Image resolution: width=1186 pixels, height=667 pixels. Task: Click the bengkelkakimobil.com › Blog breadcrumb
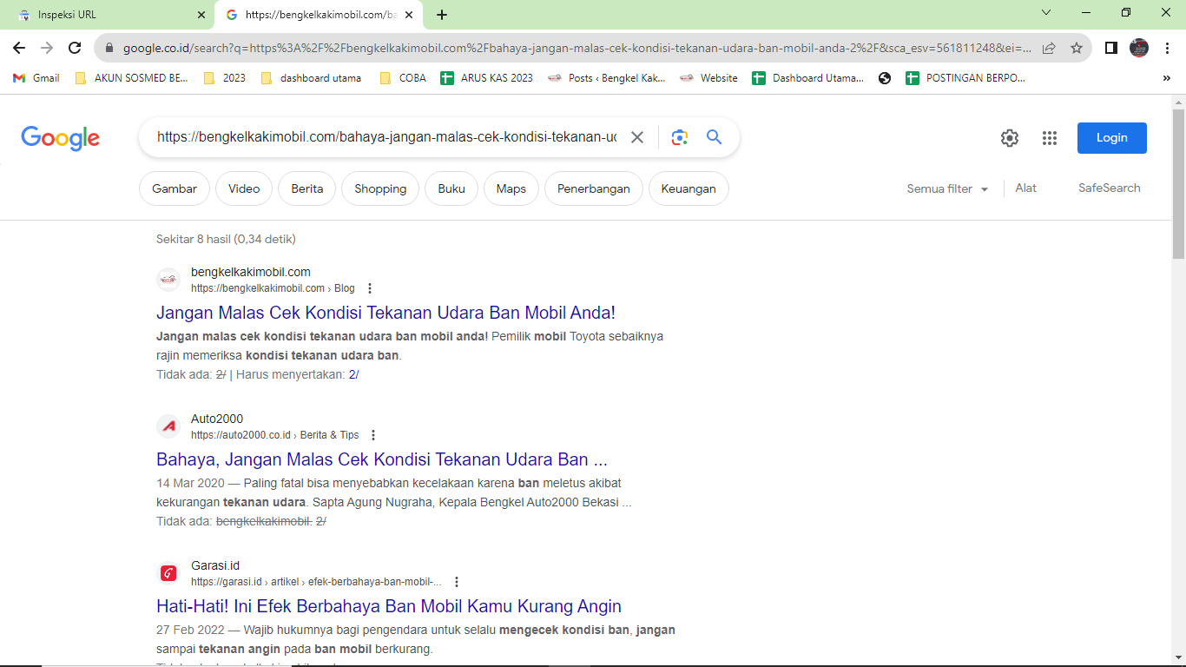[273, 288]
